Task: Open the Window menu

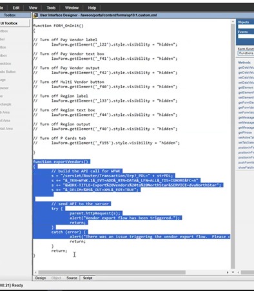Action: tap(72, 8)
